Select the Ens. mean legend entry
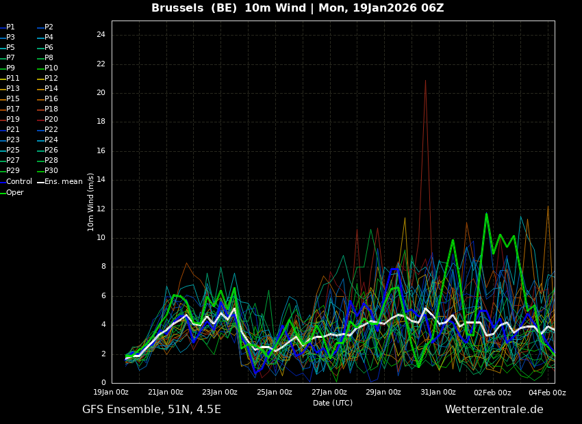 tap(63, 182)
